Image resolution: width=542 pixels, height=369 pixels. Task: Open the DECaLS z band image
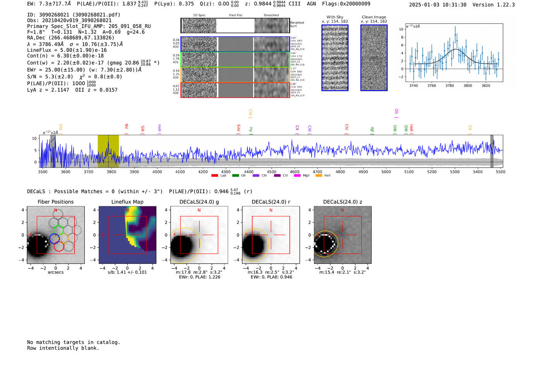click(x=342, y=235)
